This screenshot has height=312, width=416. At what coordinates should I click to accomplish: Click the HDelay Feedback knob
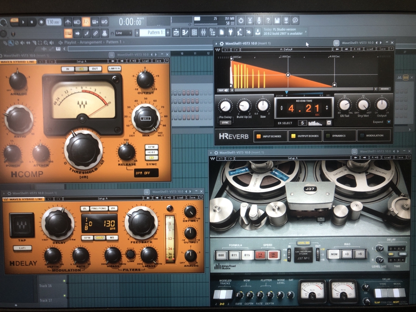coord(141,223)
